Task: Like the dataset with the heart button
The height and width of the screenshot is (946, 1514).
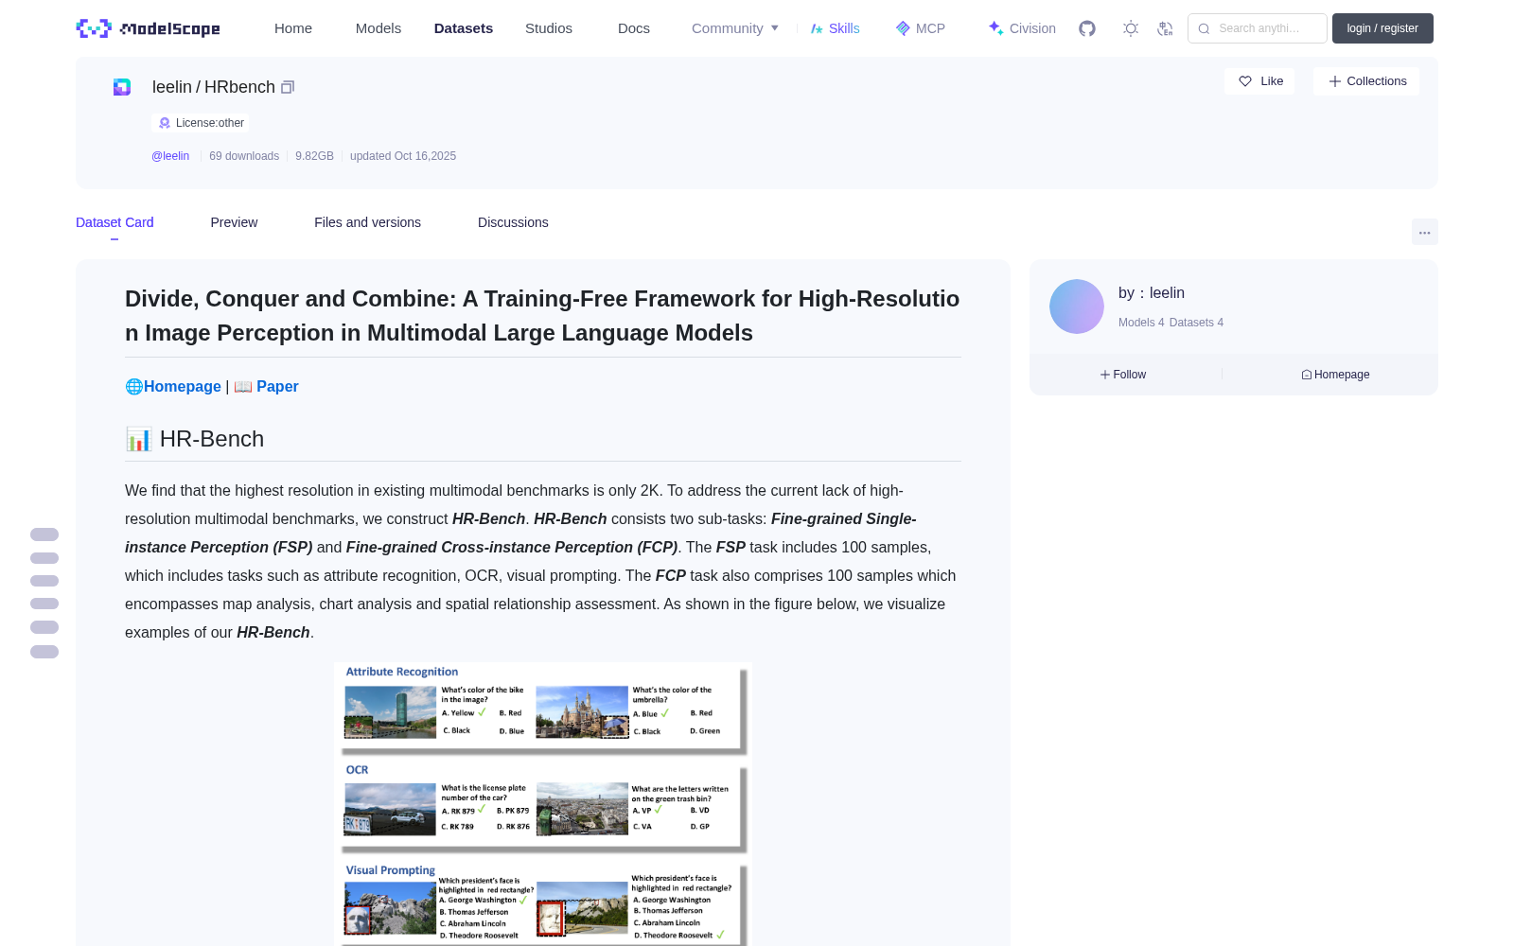Action: (1259, 81)
